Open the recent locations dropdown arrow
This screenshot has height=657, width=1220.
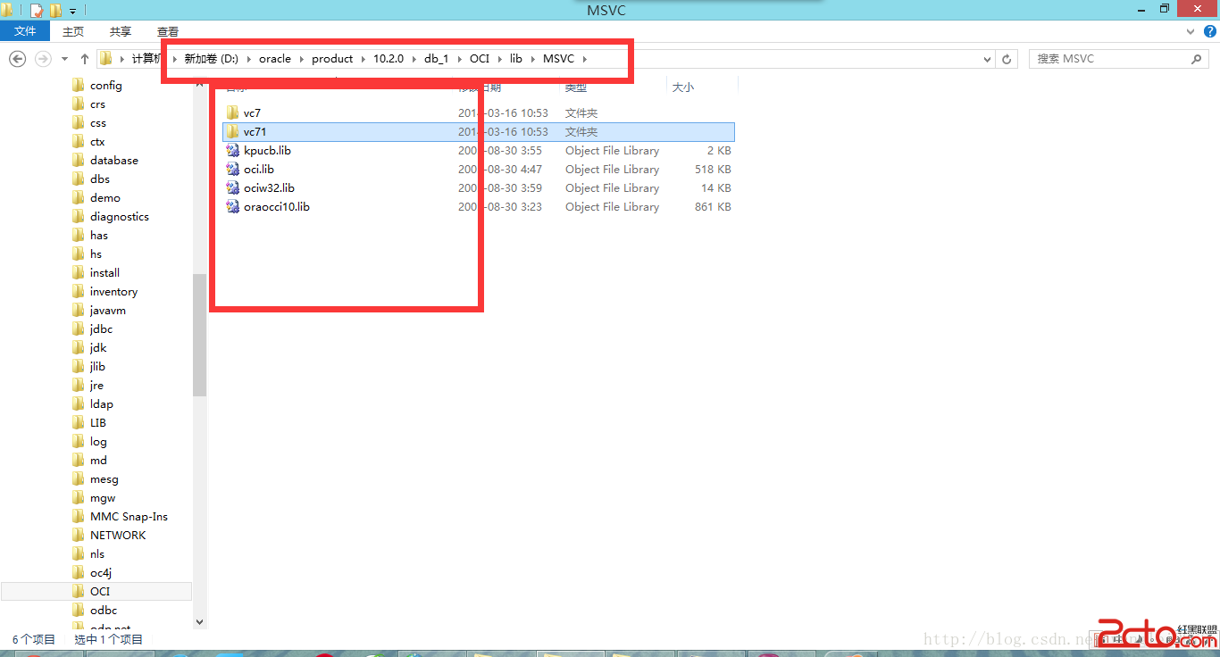pyautogui.click(x=64, y=59)
